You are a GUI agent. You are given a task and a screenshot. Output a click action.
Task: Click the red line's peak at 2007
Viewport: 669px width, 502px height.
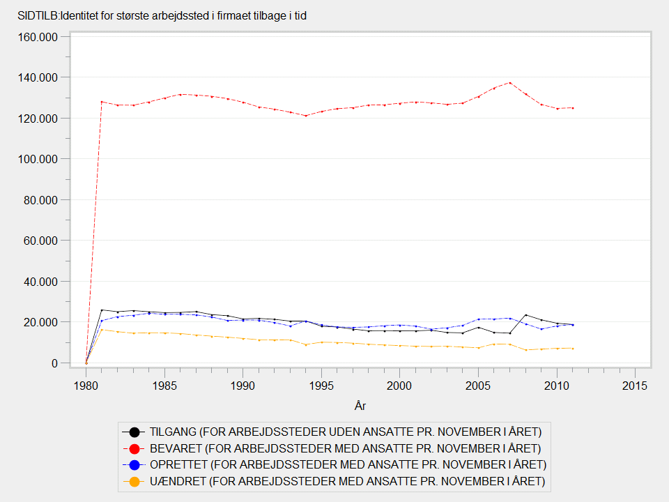[x=509, y=83]
